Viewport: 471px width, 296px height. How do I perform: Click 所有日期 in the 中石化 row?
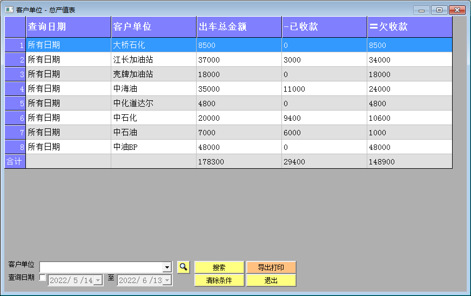click(x=69, y=118)
